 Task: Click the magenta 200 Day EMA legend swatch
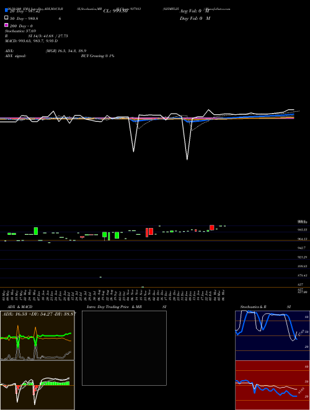(x=6, y=25)
